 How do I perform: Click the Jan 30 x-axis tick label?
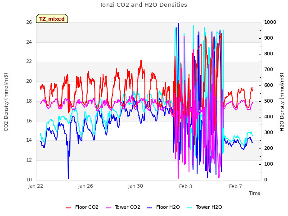tap(135, 186)
